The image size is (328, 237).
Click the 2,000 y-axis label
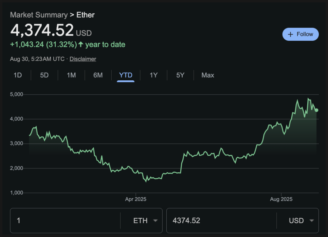[x=17, y=168]
